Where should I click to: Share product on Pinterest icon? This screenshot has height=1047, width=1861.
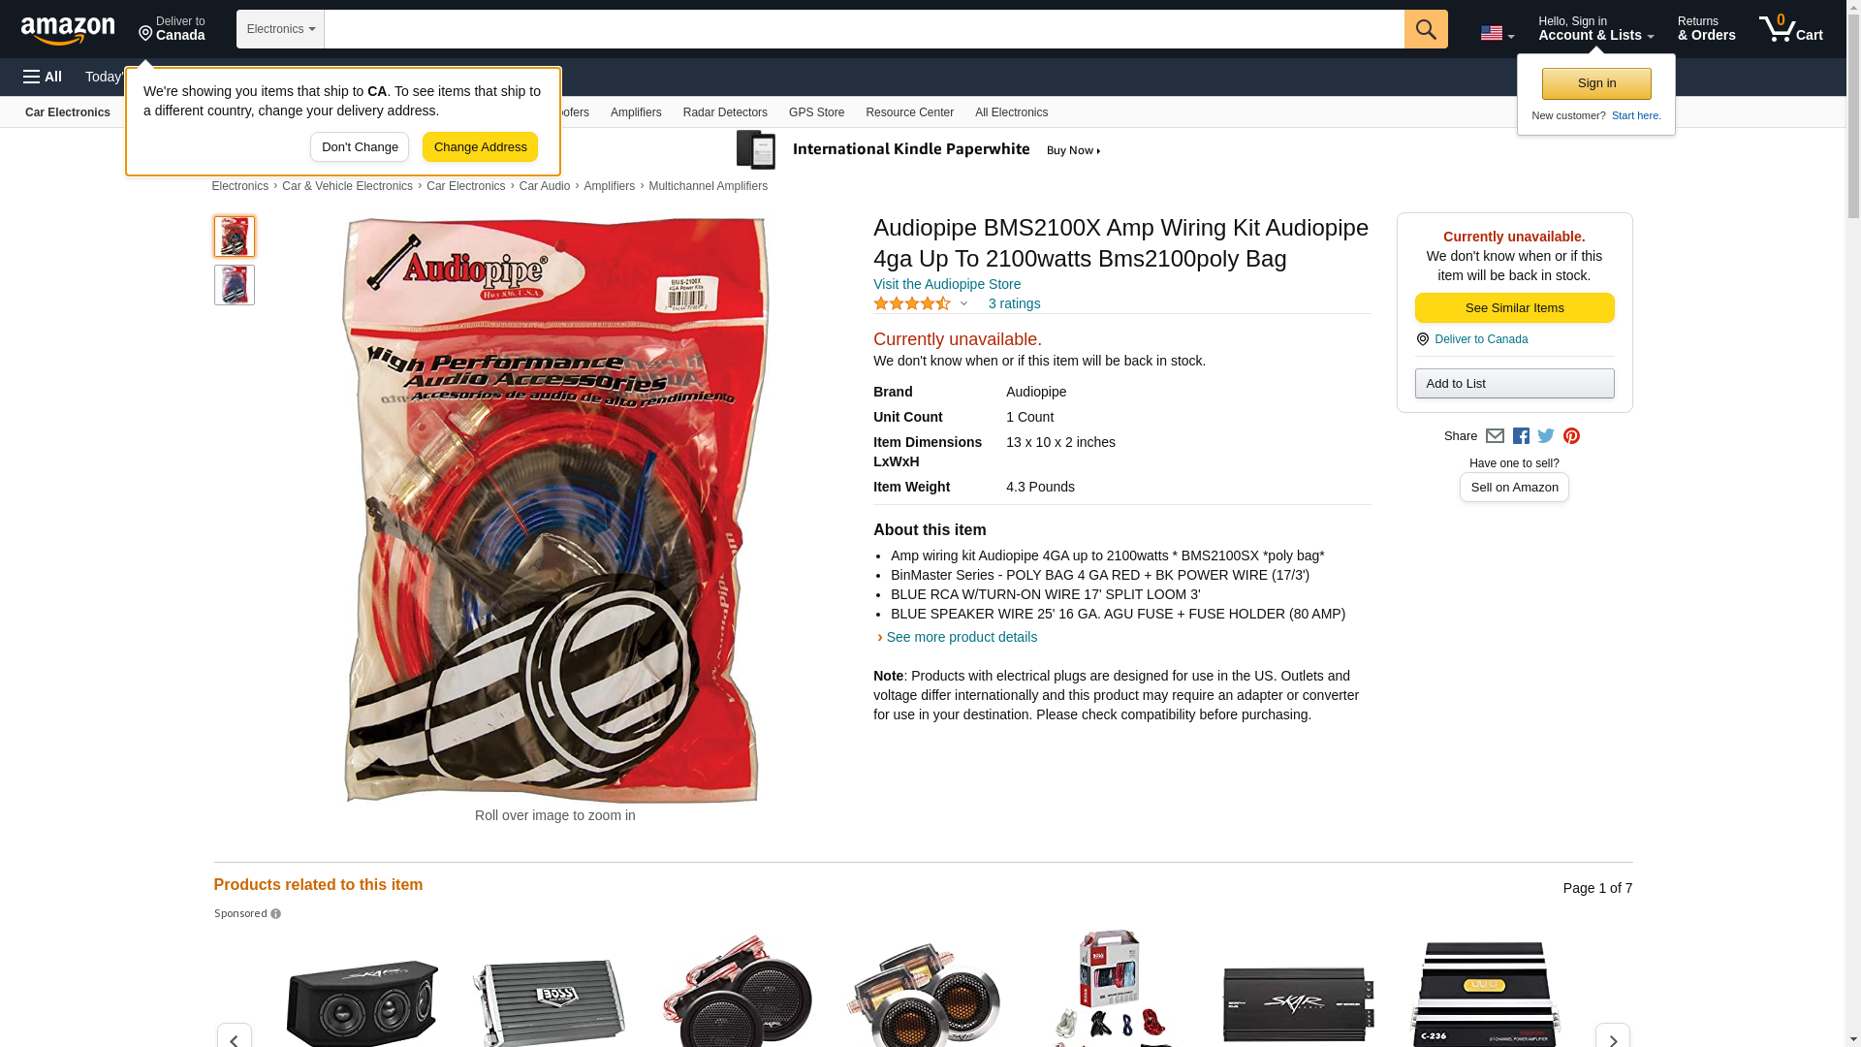tap(1571, 436)
